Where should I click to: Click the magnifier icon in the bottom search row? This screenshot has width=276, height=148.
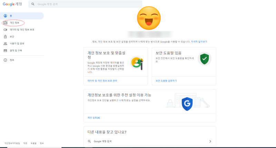pos(89,141)
